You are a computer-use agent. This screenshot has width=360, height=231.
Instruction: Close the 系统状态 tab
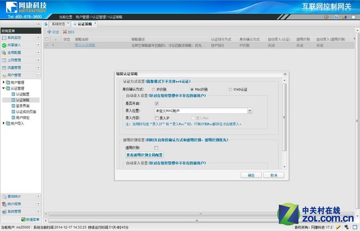point(68,23)
